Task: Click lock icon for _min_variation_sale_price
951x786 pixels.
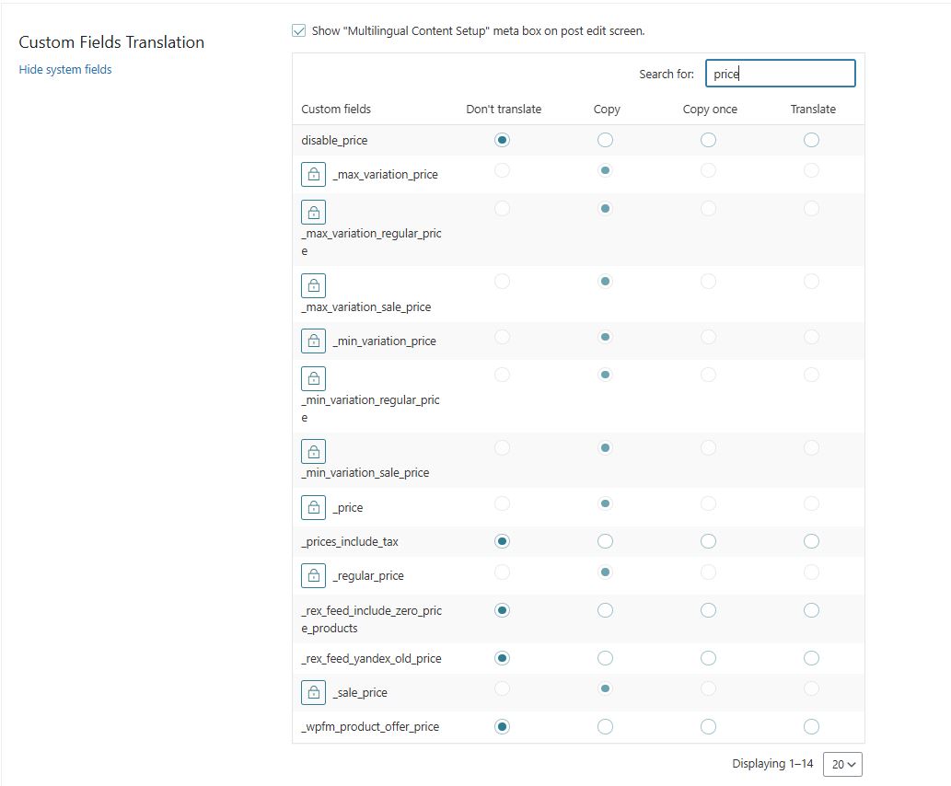Action: [x=314, y=452]
